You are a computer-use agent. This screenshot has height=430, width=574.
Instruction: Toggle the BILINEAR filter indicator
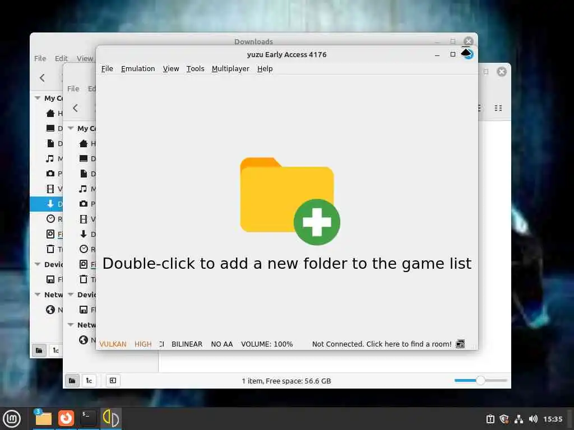[x=187, y=344]
